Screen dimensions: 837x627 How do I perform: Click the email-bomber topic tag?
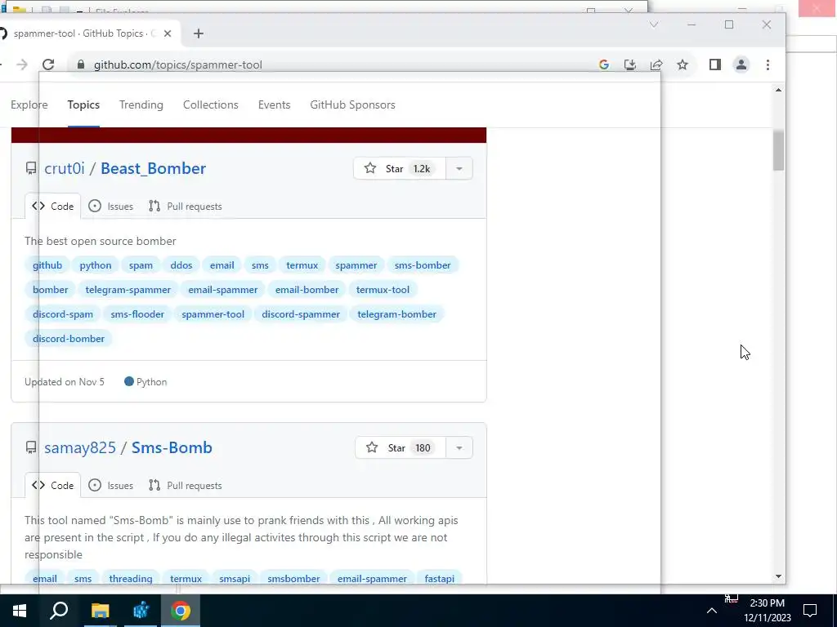tap(307, 290)
